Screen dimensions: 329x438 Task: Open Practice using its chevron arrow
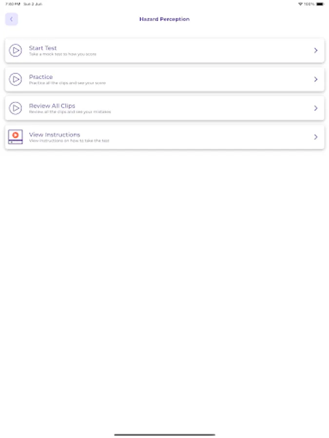point(316,79)
